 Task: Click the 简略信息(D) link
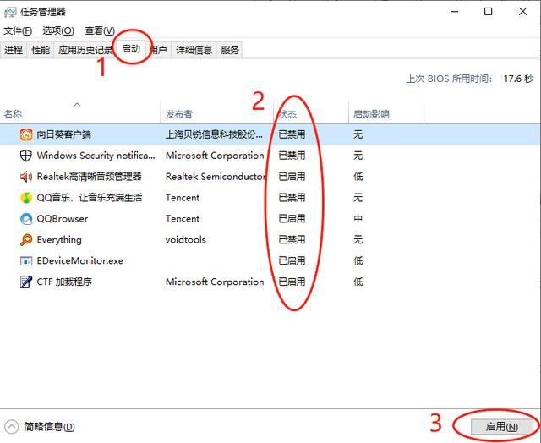coord(49,427)
